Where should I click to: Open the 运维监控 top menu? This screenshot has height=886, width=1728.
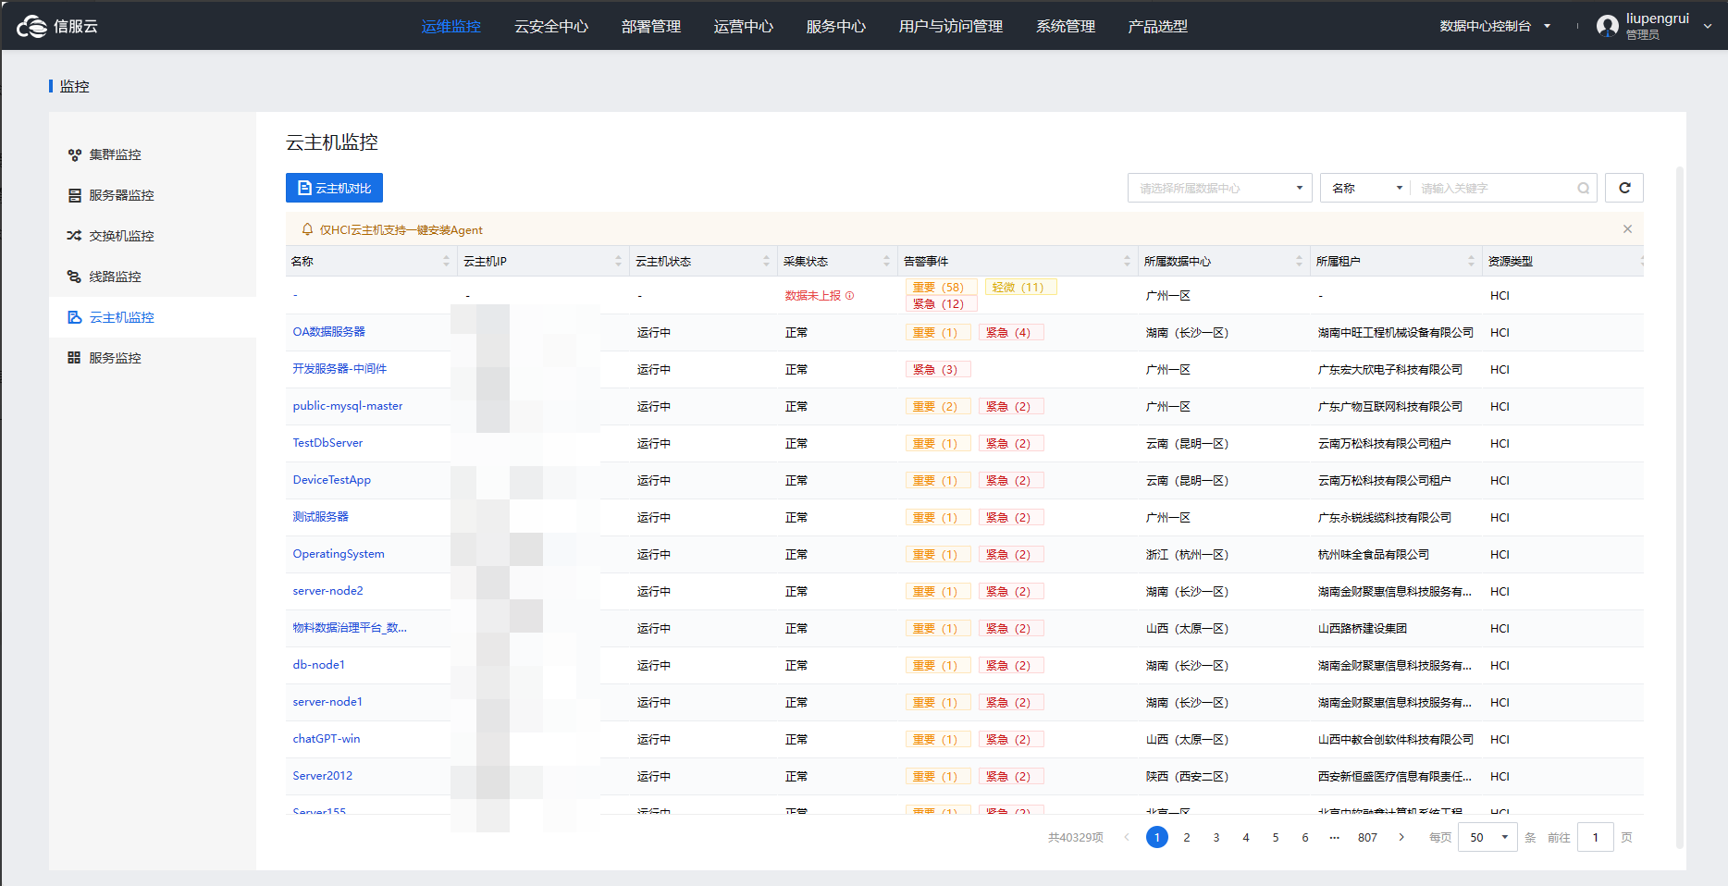click(x=451, y=26)
